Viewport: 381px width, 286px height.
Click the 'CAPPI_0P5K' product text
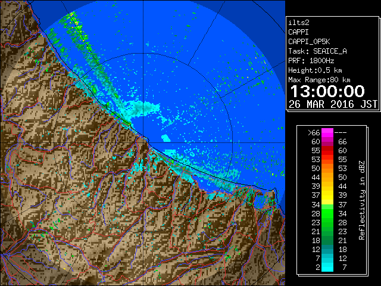click(x=309, y=42)
